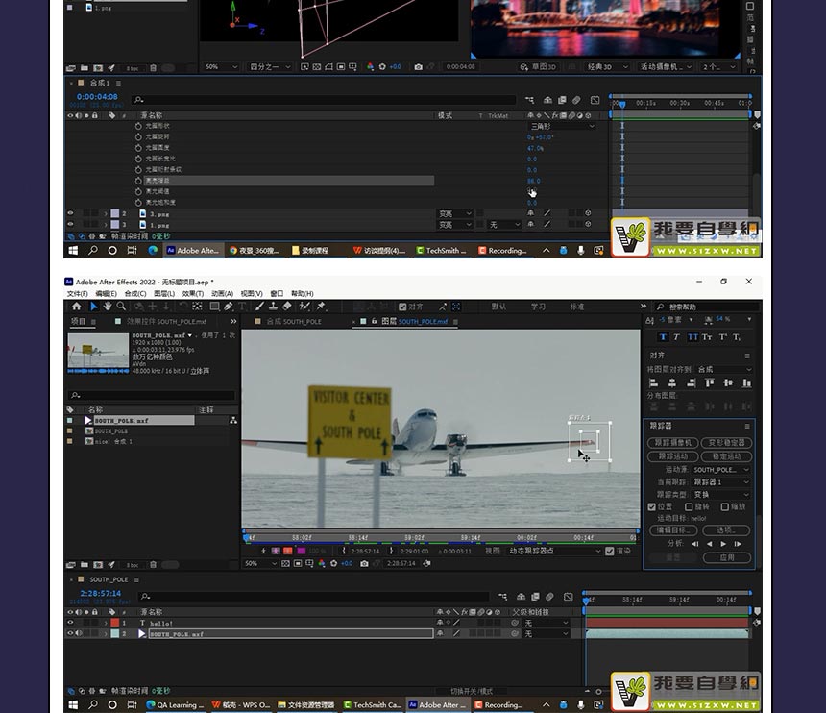Apply superscript text style in character panel
The image size is (826, 713).
[722, 337]
